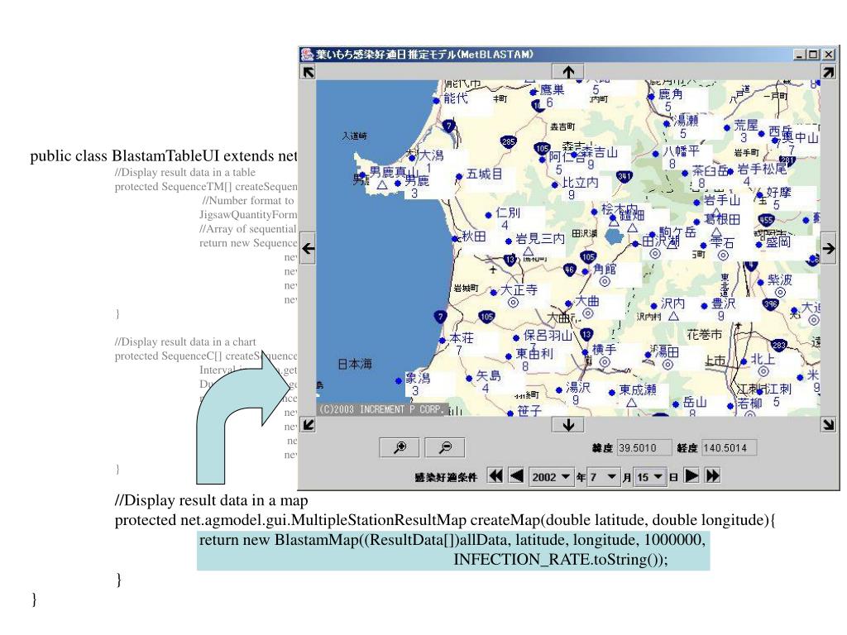This screenshot has height=635, width=847.
Task: Select the 東由利 station on the map
Action: click(x=509, y=356)
